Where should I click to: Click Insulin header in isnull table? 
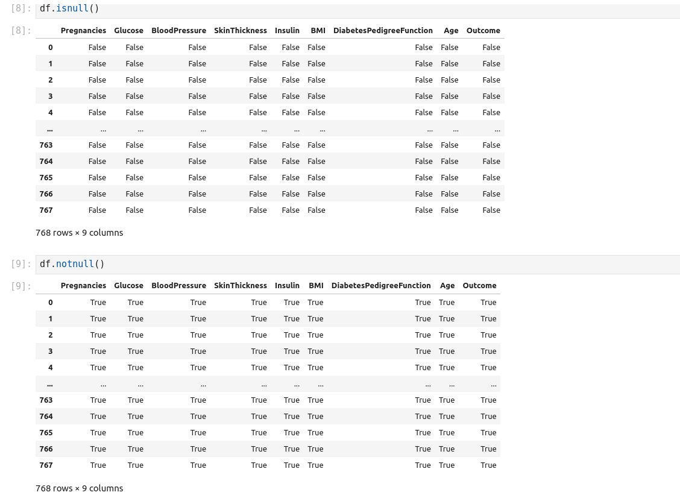click(287, 31)
